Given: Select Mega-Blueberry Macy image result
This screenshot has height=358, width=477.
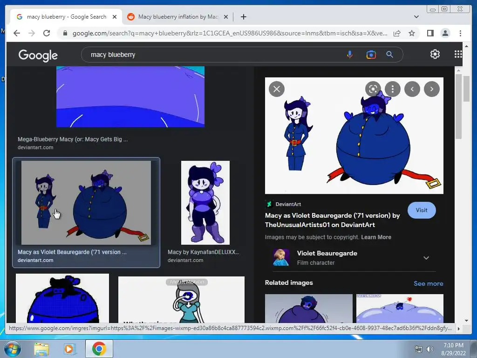Looking at the screenshot, I should (x=130, y=96).
